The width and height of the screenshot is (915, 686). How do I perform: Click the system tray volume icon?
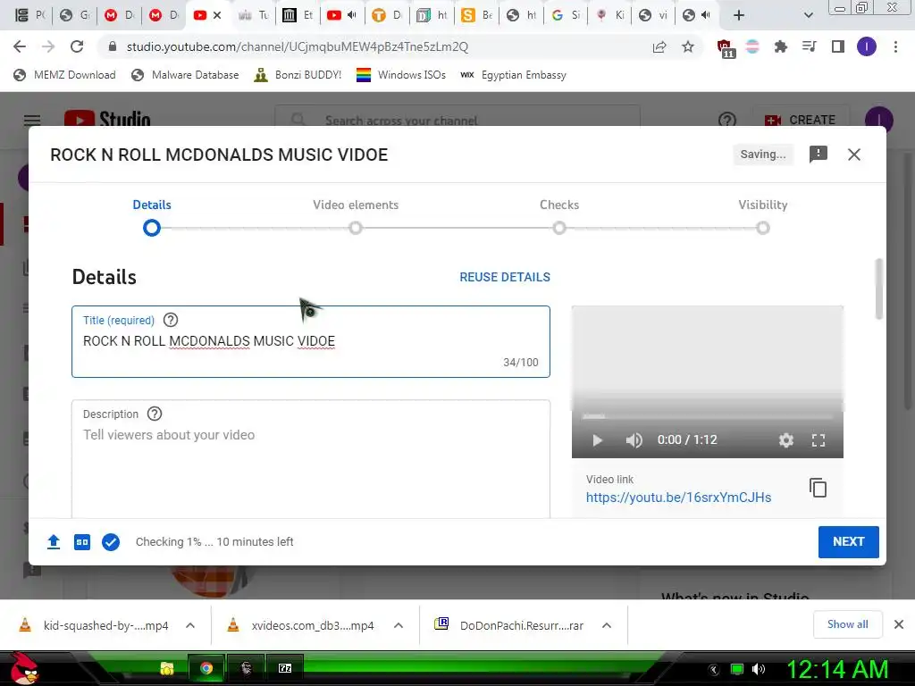tap(759, 669)
